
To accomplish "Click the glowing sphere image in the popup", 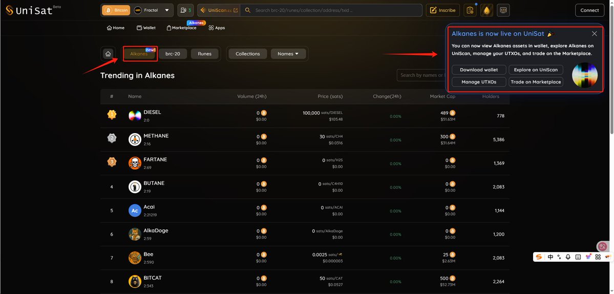I will coord(585,75).
